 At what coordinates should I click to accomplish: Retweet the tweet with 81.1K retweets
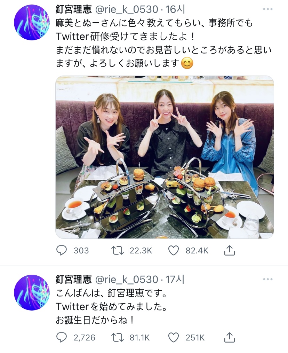118,338
